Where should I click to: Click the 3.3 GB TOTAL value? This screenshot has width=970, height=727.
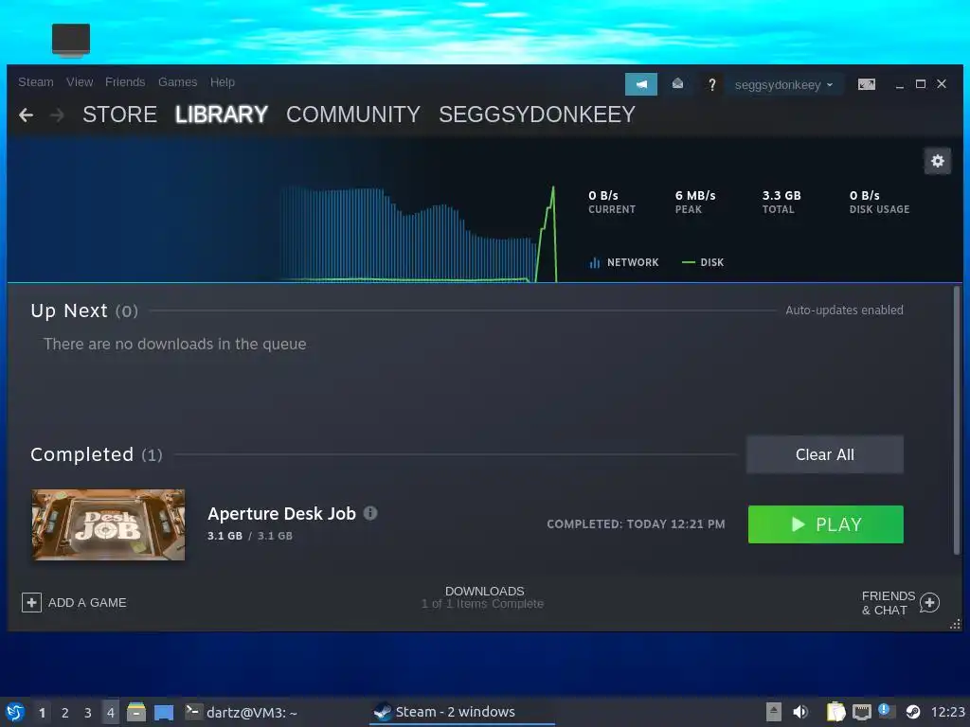point(781,195)
